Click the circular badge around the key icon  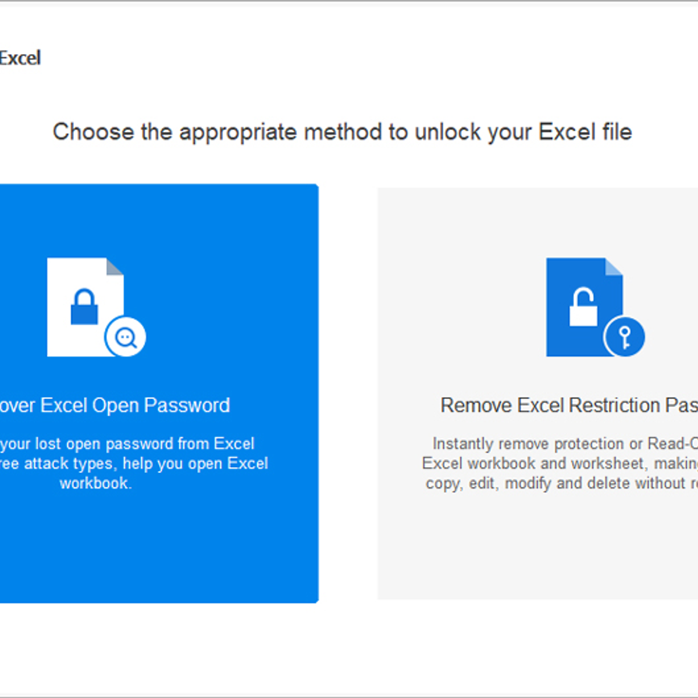625,336
